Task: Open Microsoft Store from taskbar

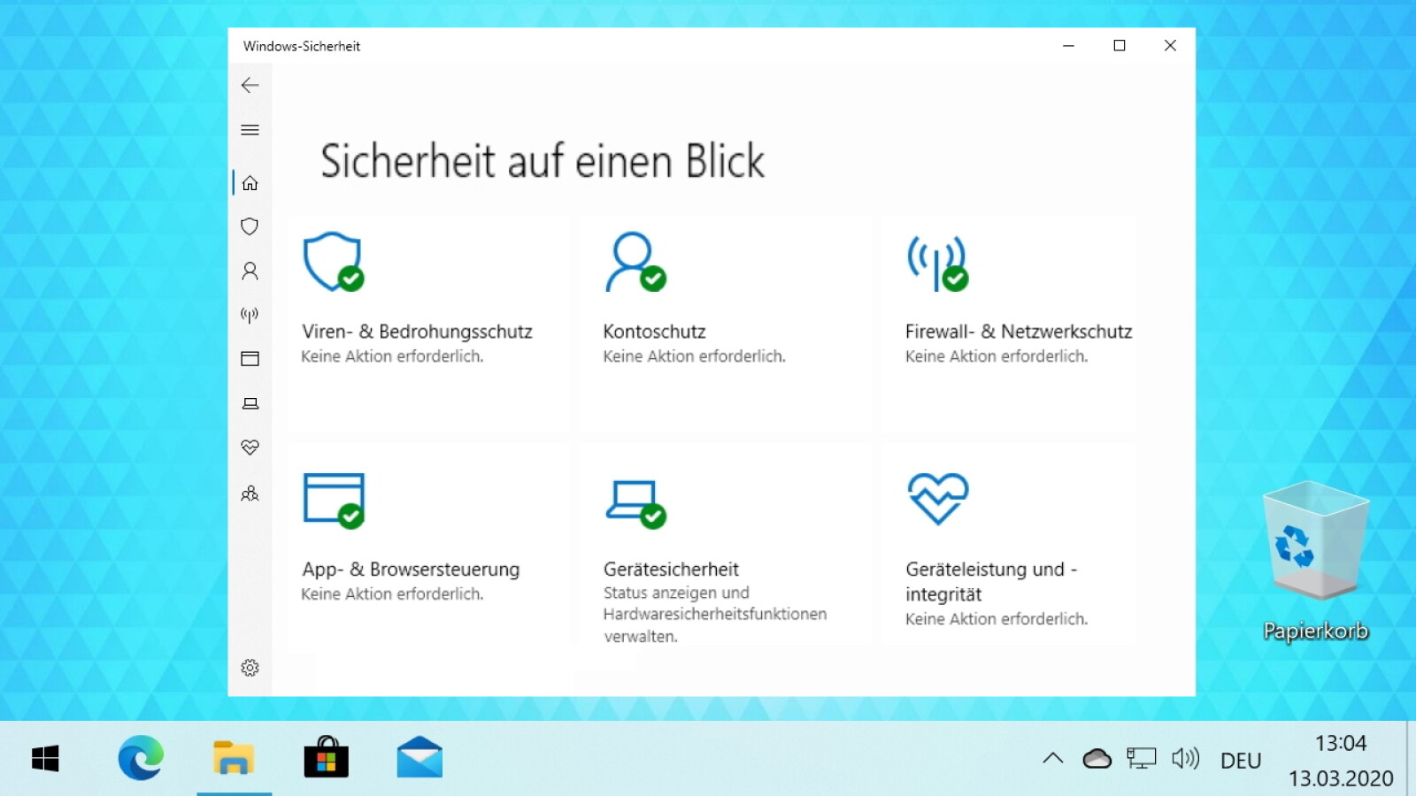Action: [x=327, y=759]
